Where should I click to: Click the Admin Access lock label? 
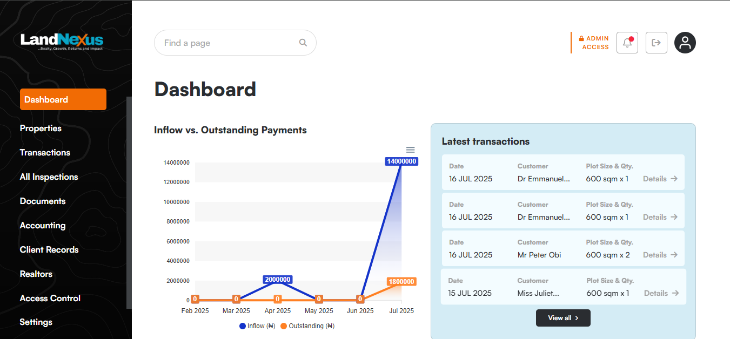594,43
